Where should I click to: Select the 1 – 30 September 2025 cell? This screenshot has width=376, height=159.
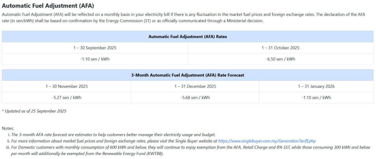click(x=95, y=48)
